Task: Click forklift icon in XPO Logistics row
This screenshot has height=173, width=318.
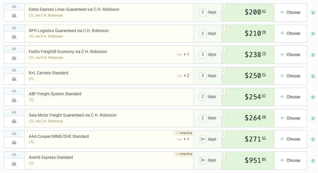Action: point(14,37)
